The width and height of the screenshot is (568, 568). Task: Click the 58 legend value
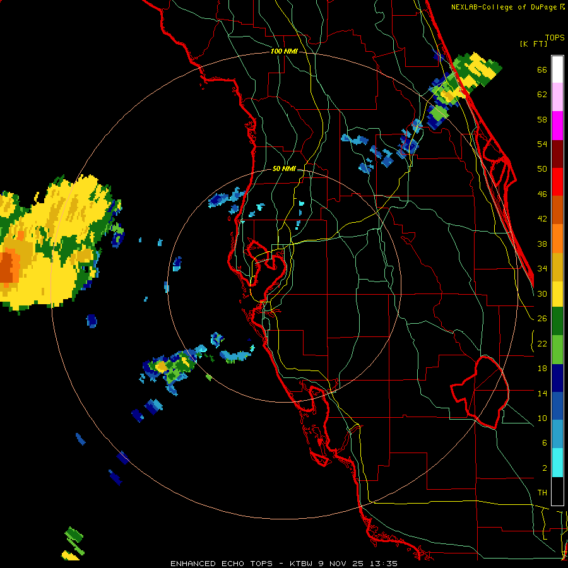tap(542, 119)
